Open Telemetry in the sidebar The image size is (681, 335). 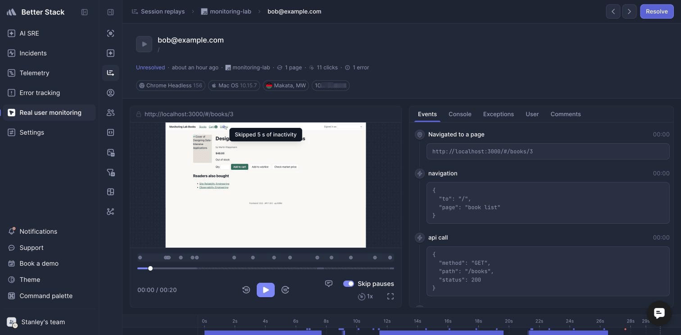coord(49,73)
